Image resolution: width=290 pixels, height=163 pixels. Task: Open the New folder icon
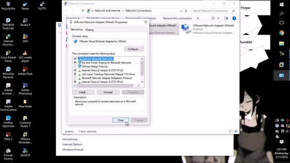pos(25,104)
